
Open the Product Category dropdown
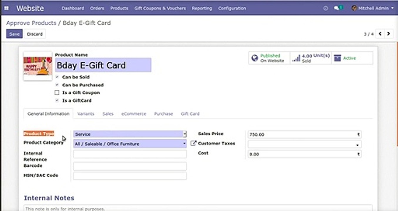click(130, 144)
